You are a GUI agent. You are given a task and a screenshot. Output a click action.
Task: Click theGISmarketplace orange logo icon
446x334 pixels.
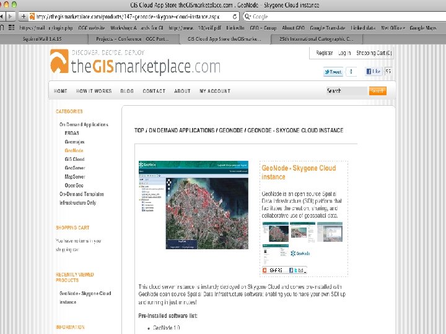coord(59,61)
